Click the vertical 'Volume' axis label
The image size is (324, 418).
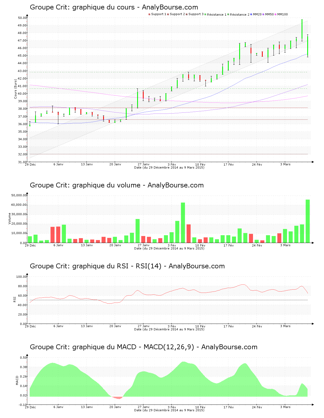pos(10,218)
